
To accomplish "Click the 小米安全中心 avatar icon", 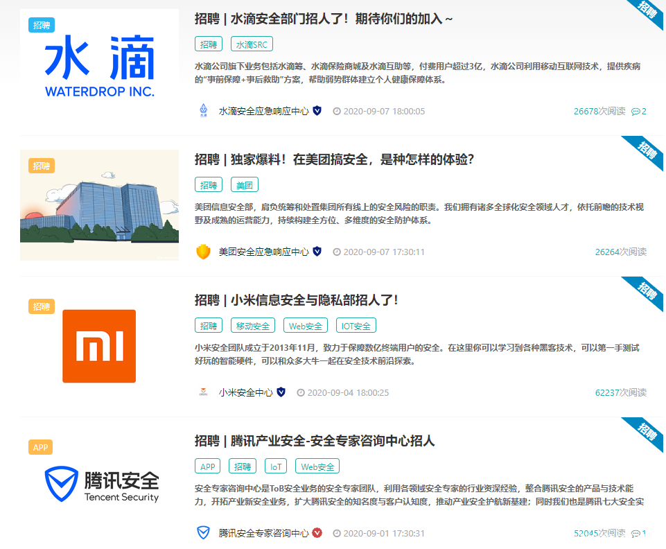I will pyautogui.click(x=203, y=392).
